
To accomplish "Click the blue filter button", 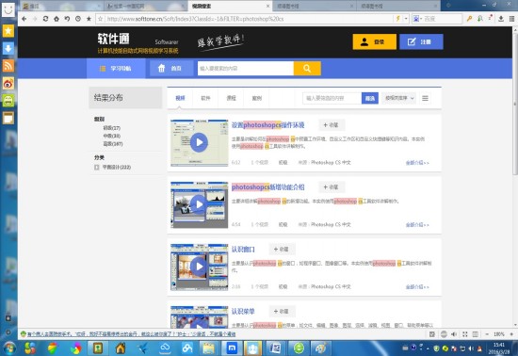I will [370, 98].
